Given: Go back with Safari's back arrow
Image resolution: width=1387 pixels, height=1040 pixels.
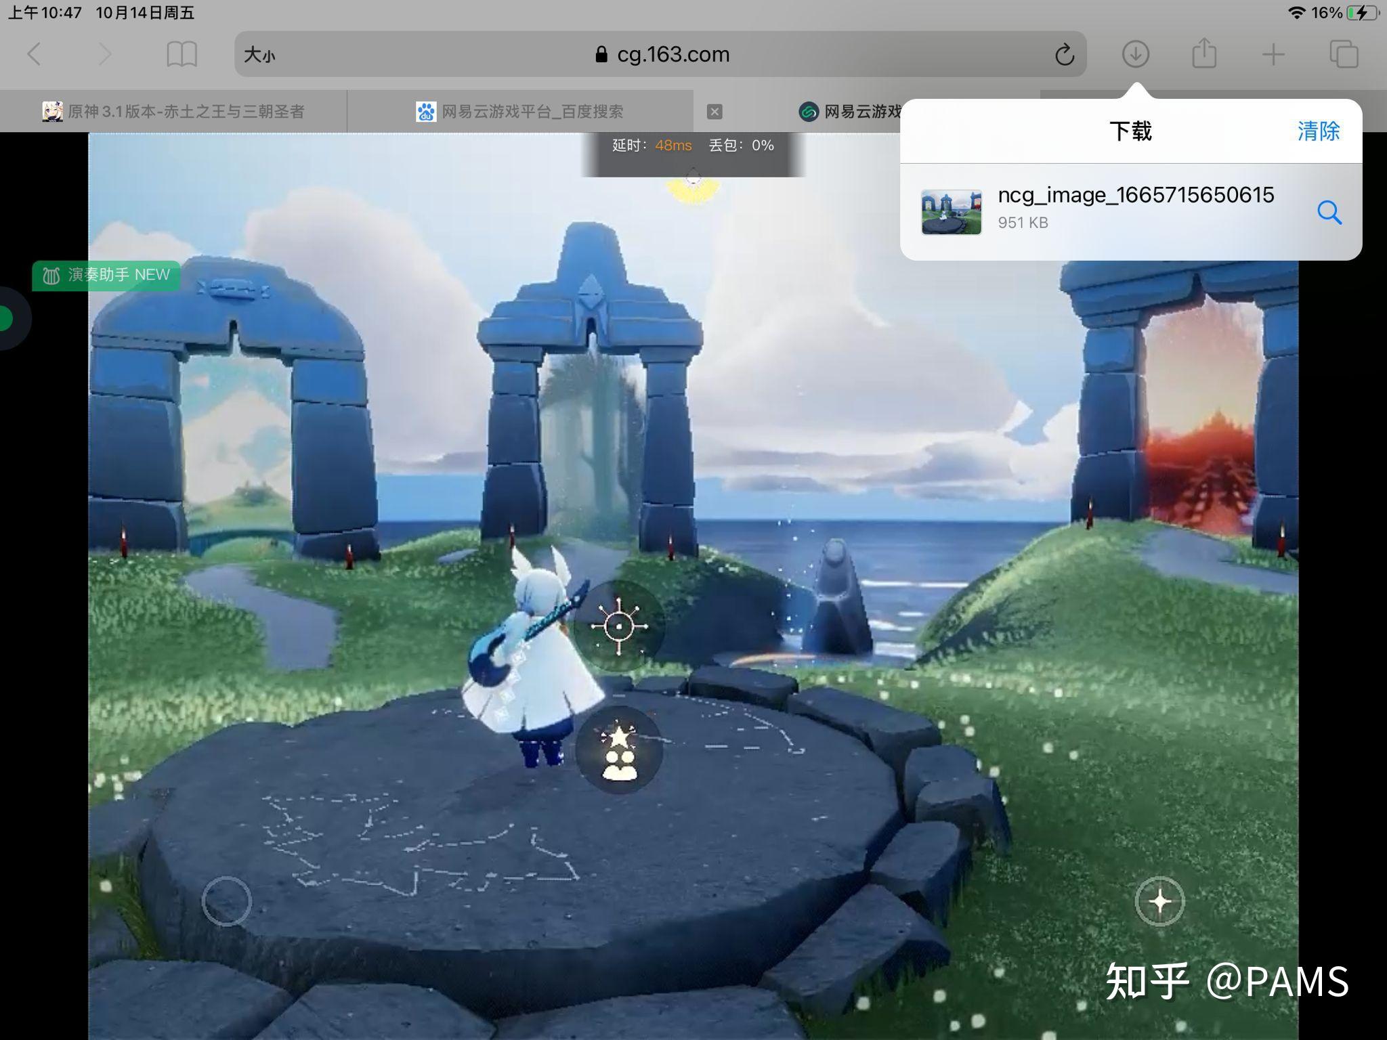Looking at the screenshot, I should click(34, 54).
